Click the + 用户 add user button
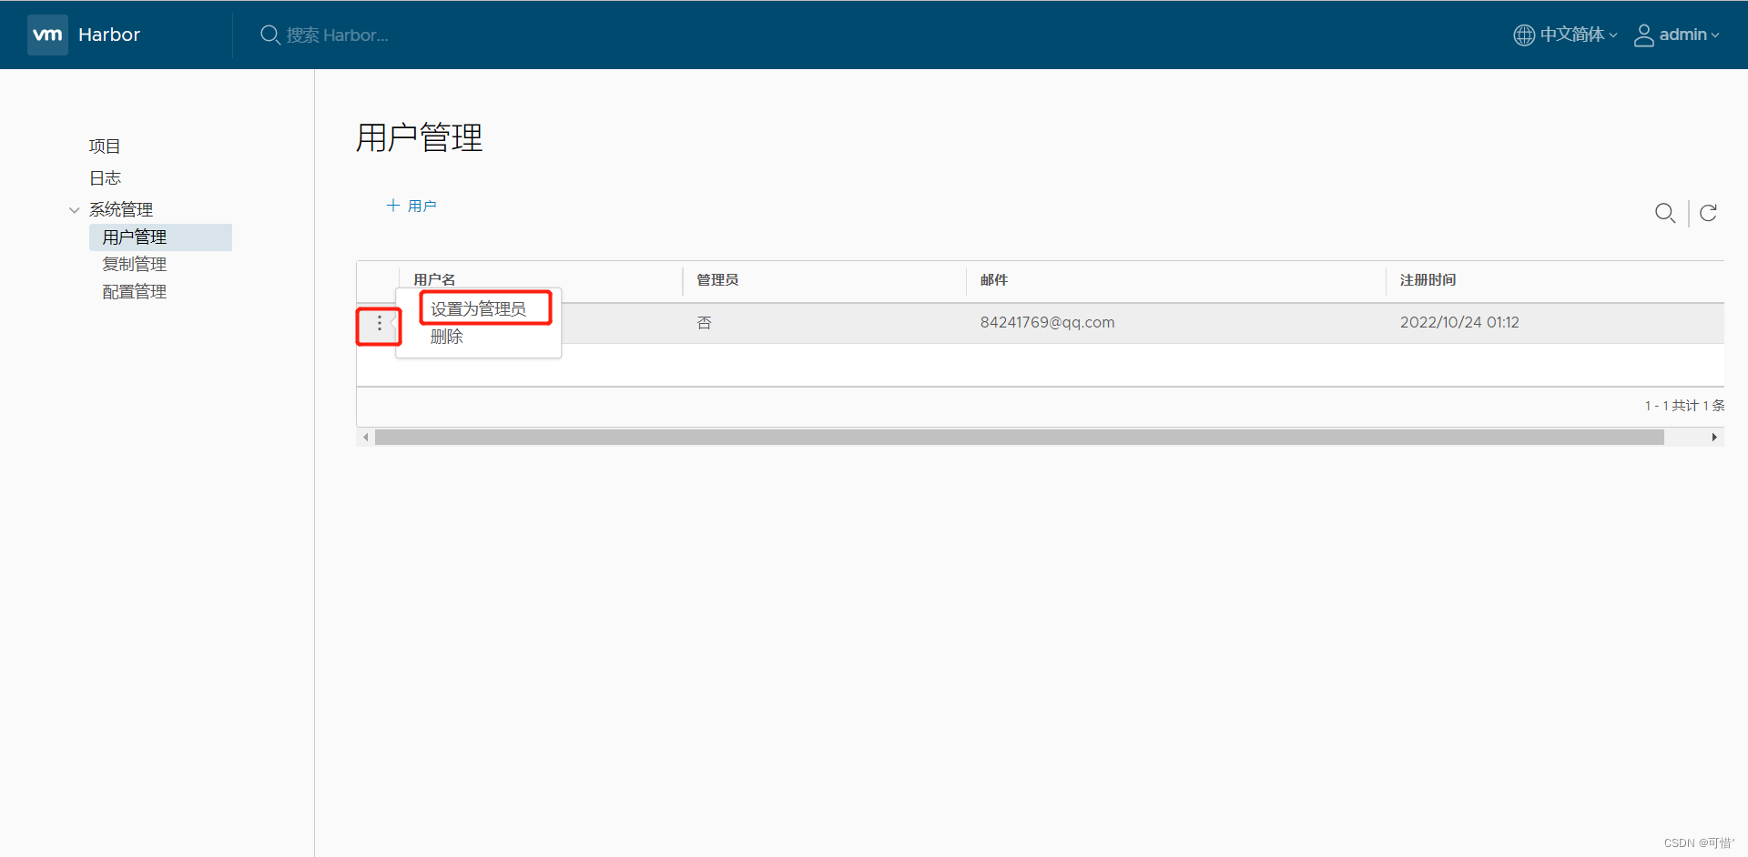The height and width of the screenshot is (857, 1748). tap(412, 206)
